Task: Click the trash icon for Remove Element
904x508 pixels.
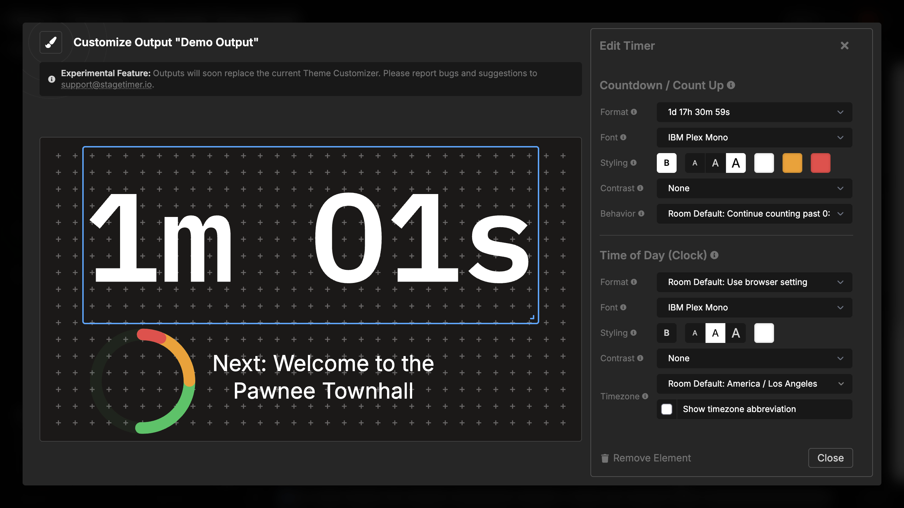Action: pyautogui.click(x=605, y=458)
